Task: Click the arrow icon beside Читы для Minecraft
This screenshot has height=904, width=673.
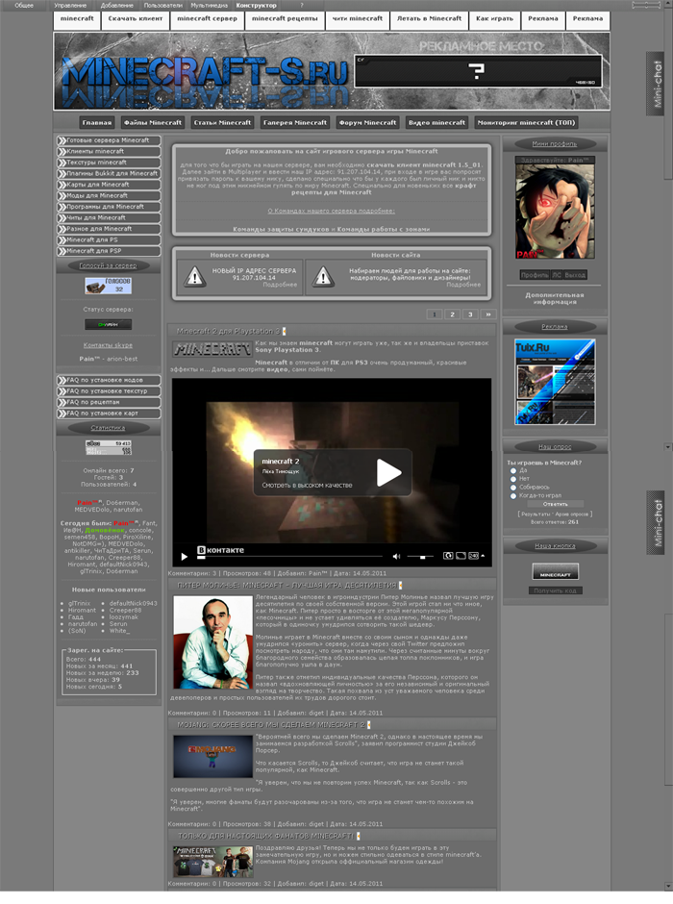Action: [x=62, y=217]
